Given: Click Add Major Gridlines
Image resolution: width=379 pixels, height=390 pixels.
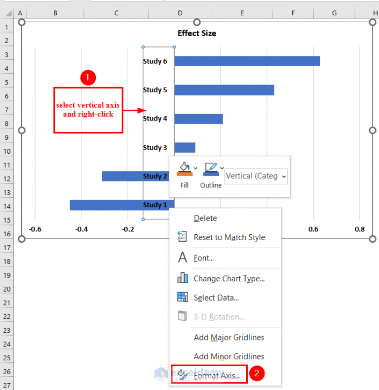Looking at the screenshot, I should [229, 338].
